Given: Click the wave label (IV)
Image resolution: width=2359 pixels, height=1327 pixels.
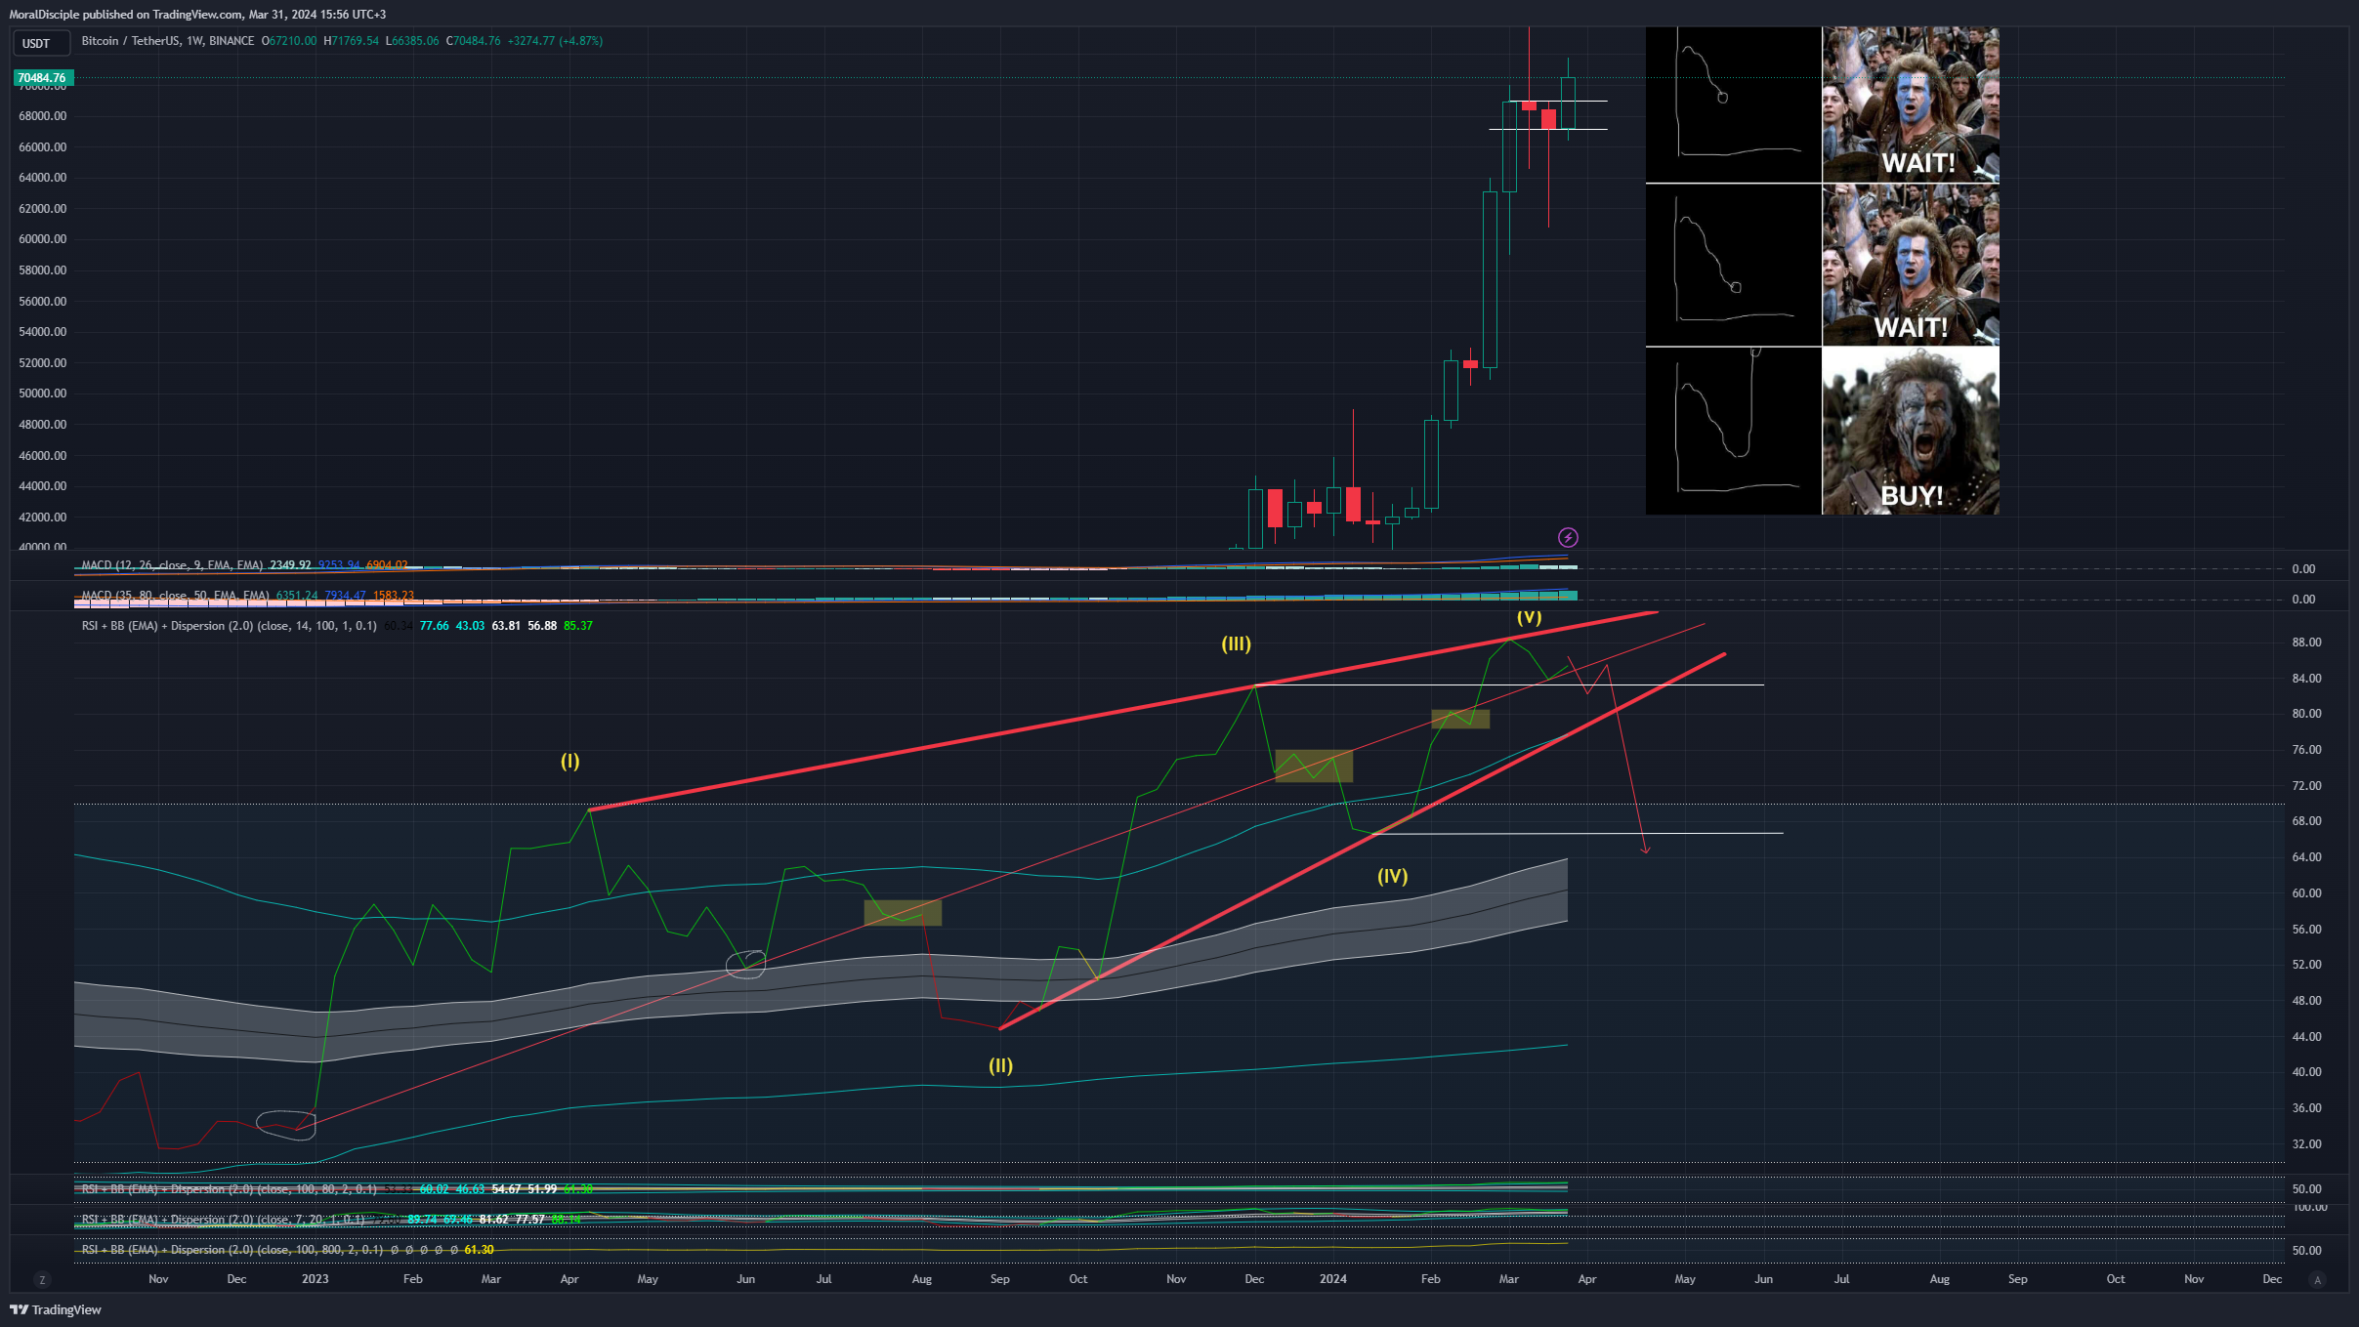Looking at the screenshot, I should tap(1392, 876).
